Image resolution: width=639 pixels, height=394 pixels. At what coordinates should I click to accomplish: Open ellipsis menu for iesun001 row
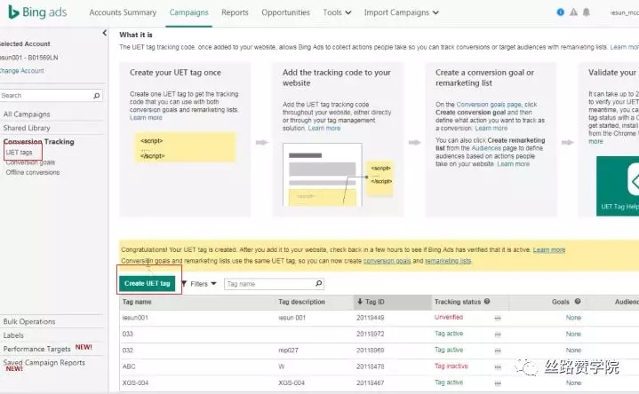point(498,317)
